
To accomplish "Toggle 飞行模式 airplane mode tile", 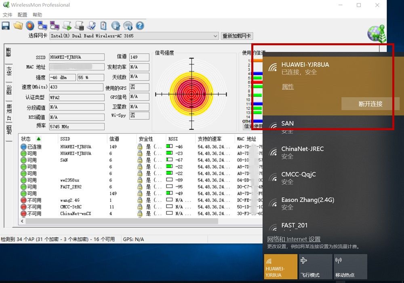I will click(x=316, y=267).
